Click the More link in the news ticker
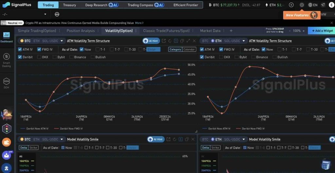The height and width of the screenshot is (173, 335). pos(139,23)
